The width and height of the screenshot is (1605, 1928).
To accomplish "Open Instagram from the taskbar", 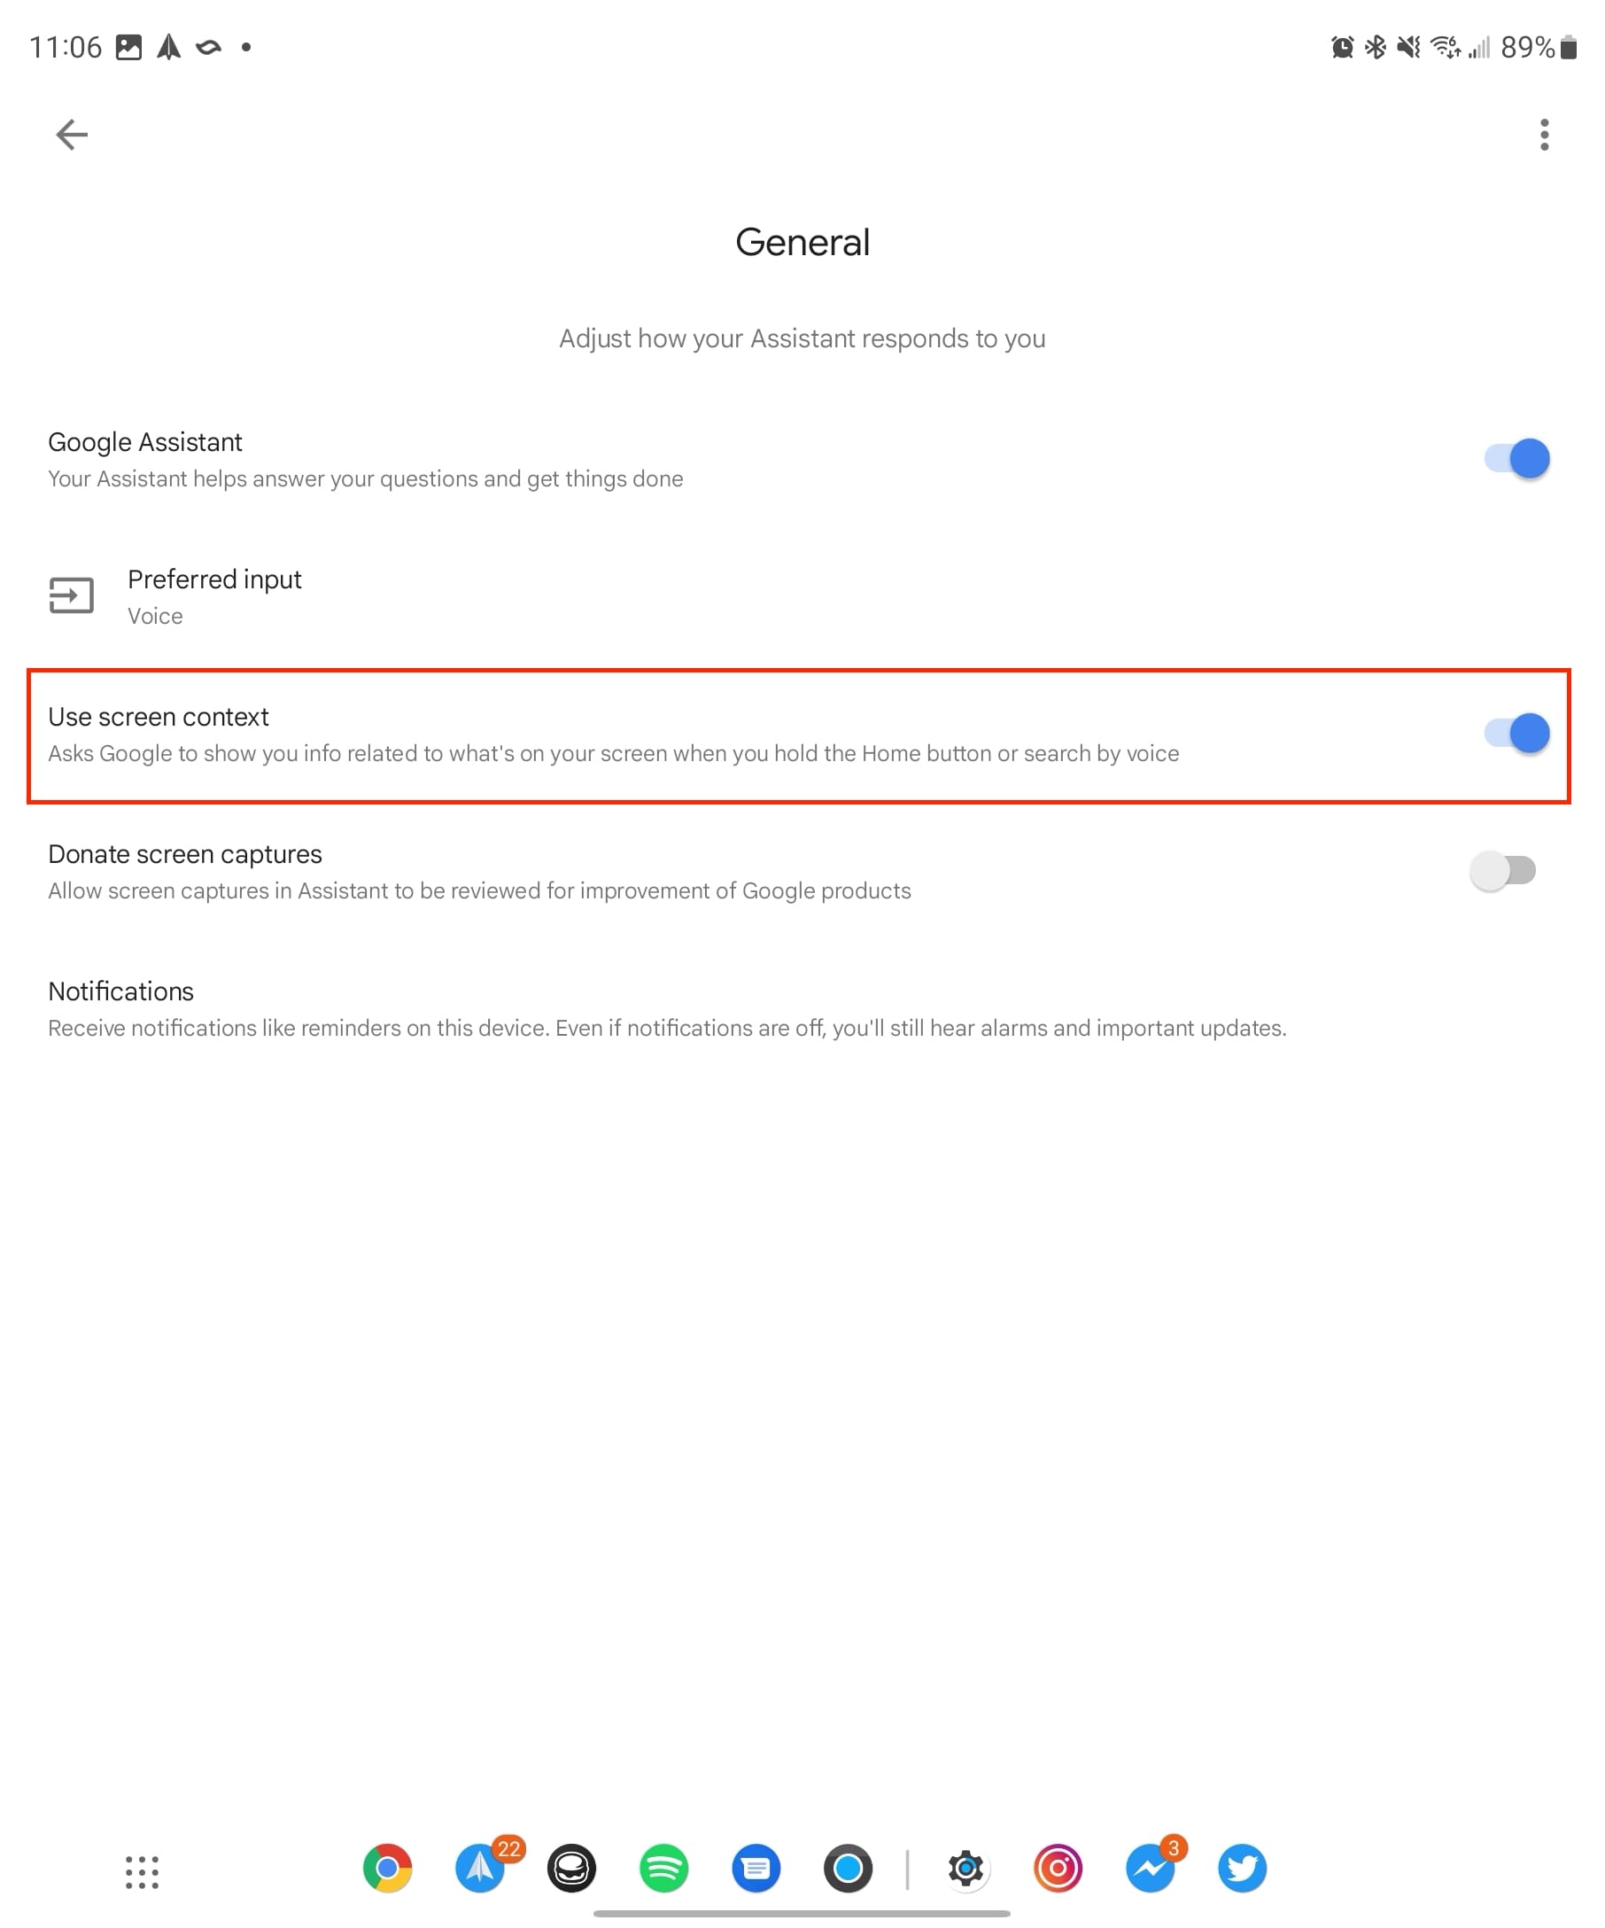I will click(1058, 1869).
